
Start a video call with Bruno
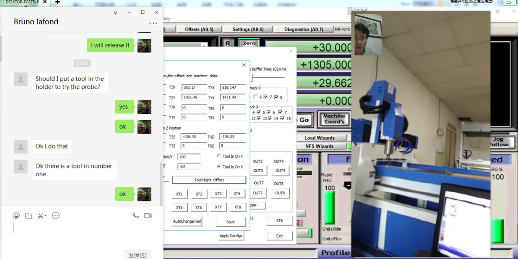coord(148,215)
